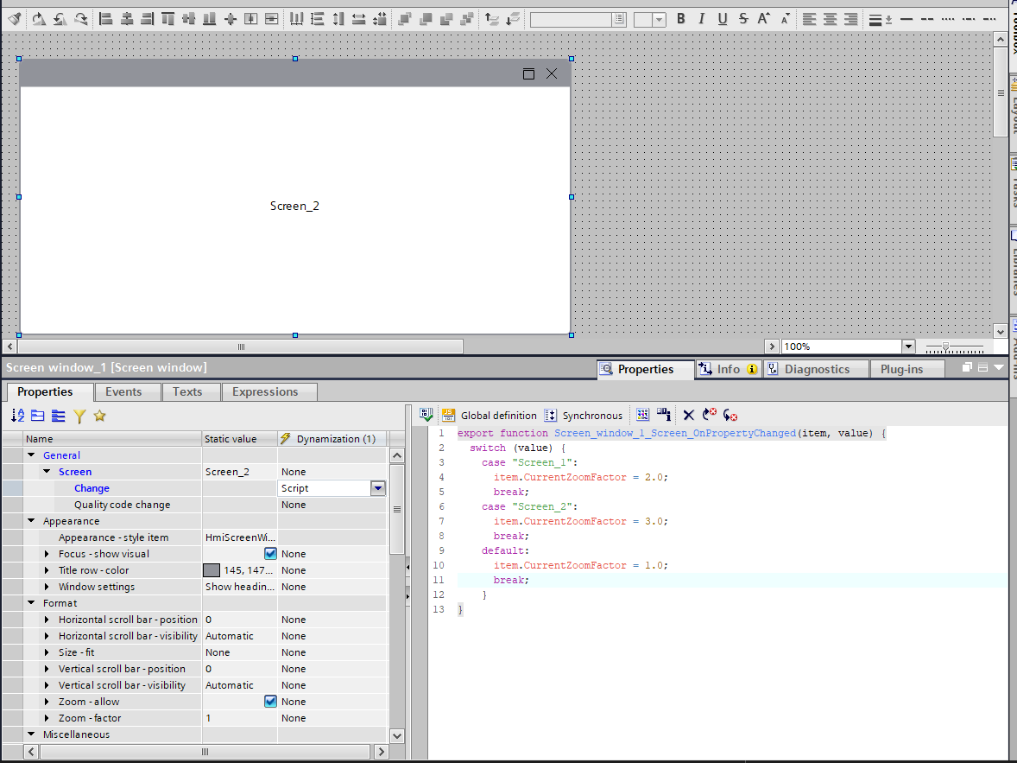This screenshot has width=1017, height=763.
Task: Click the Bold formatting icon
Action: tap(681, 19)
